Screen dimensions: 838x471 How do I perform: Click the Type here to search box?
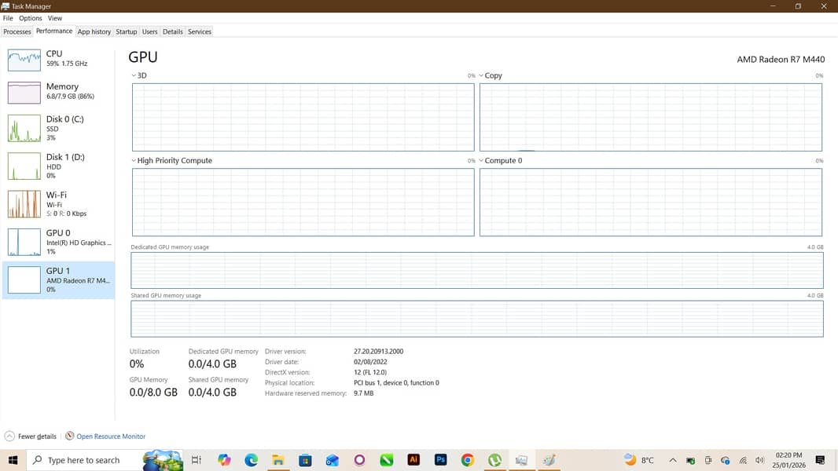(x=83, y=460)
